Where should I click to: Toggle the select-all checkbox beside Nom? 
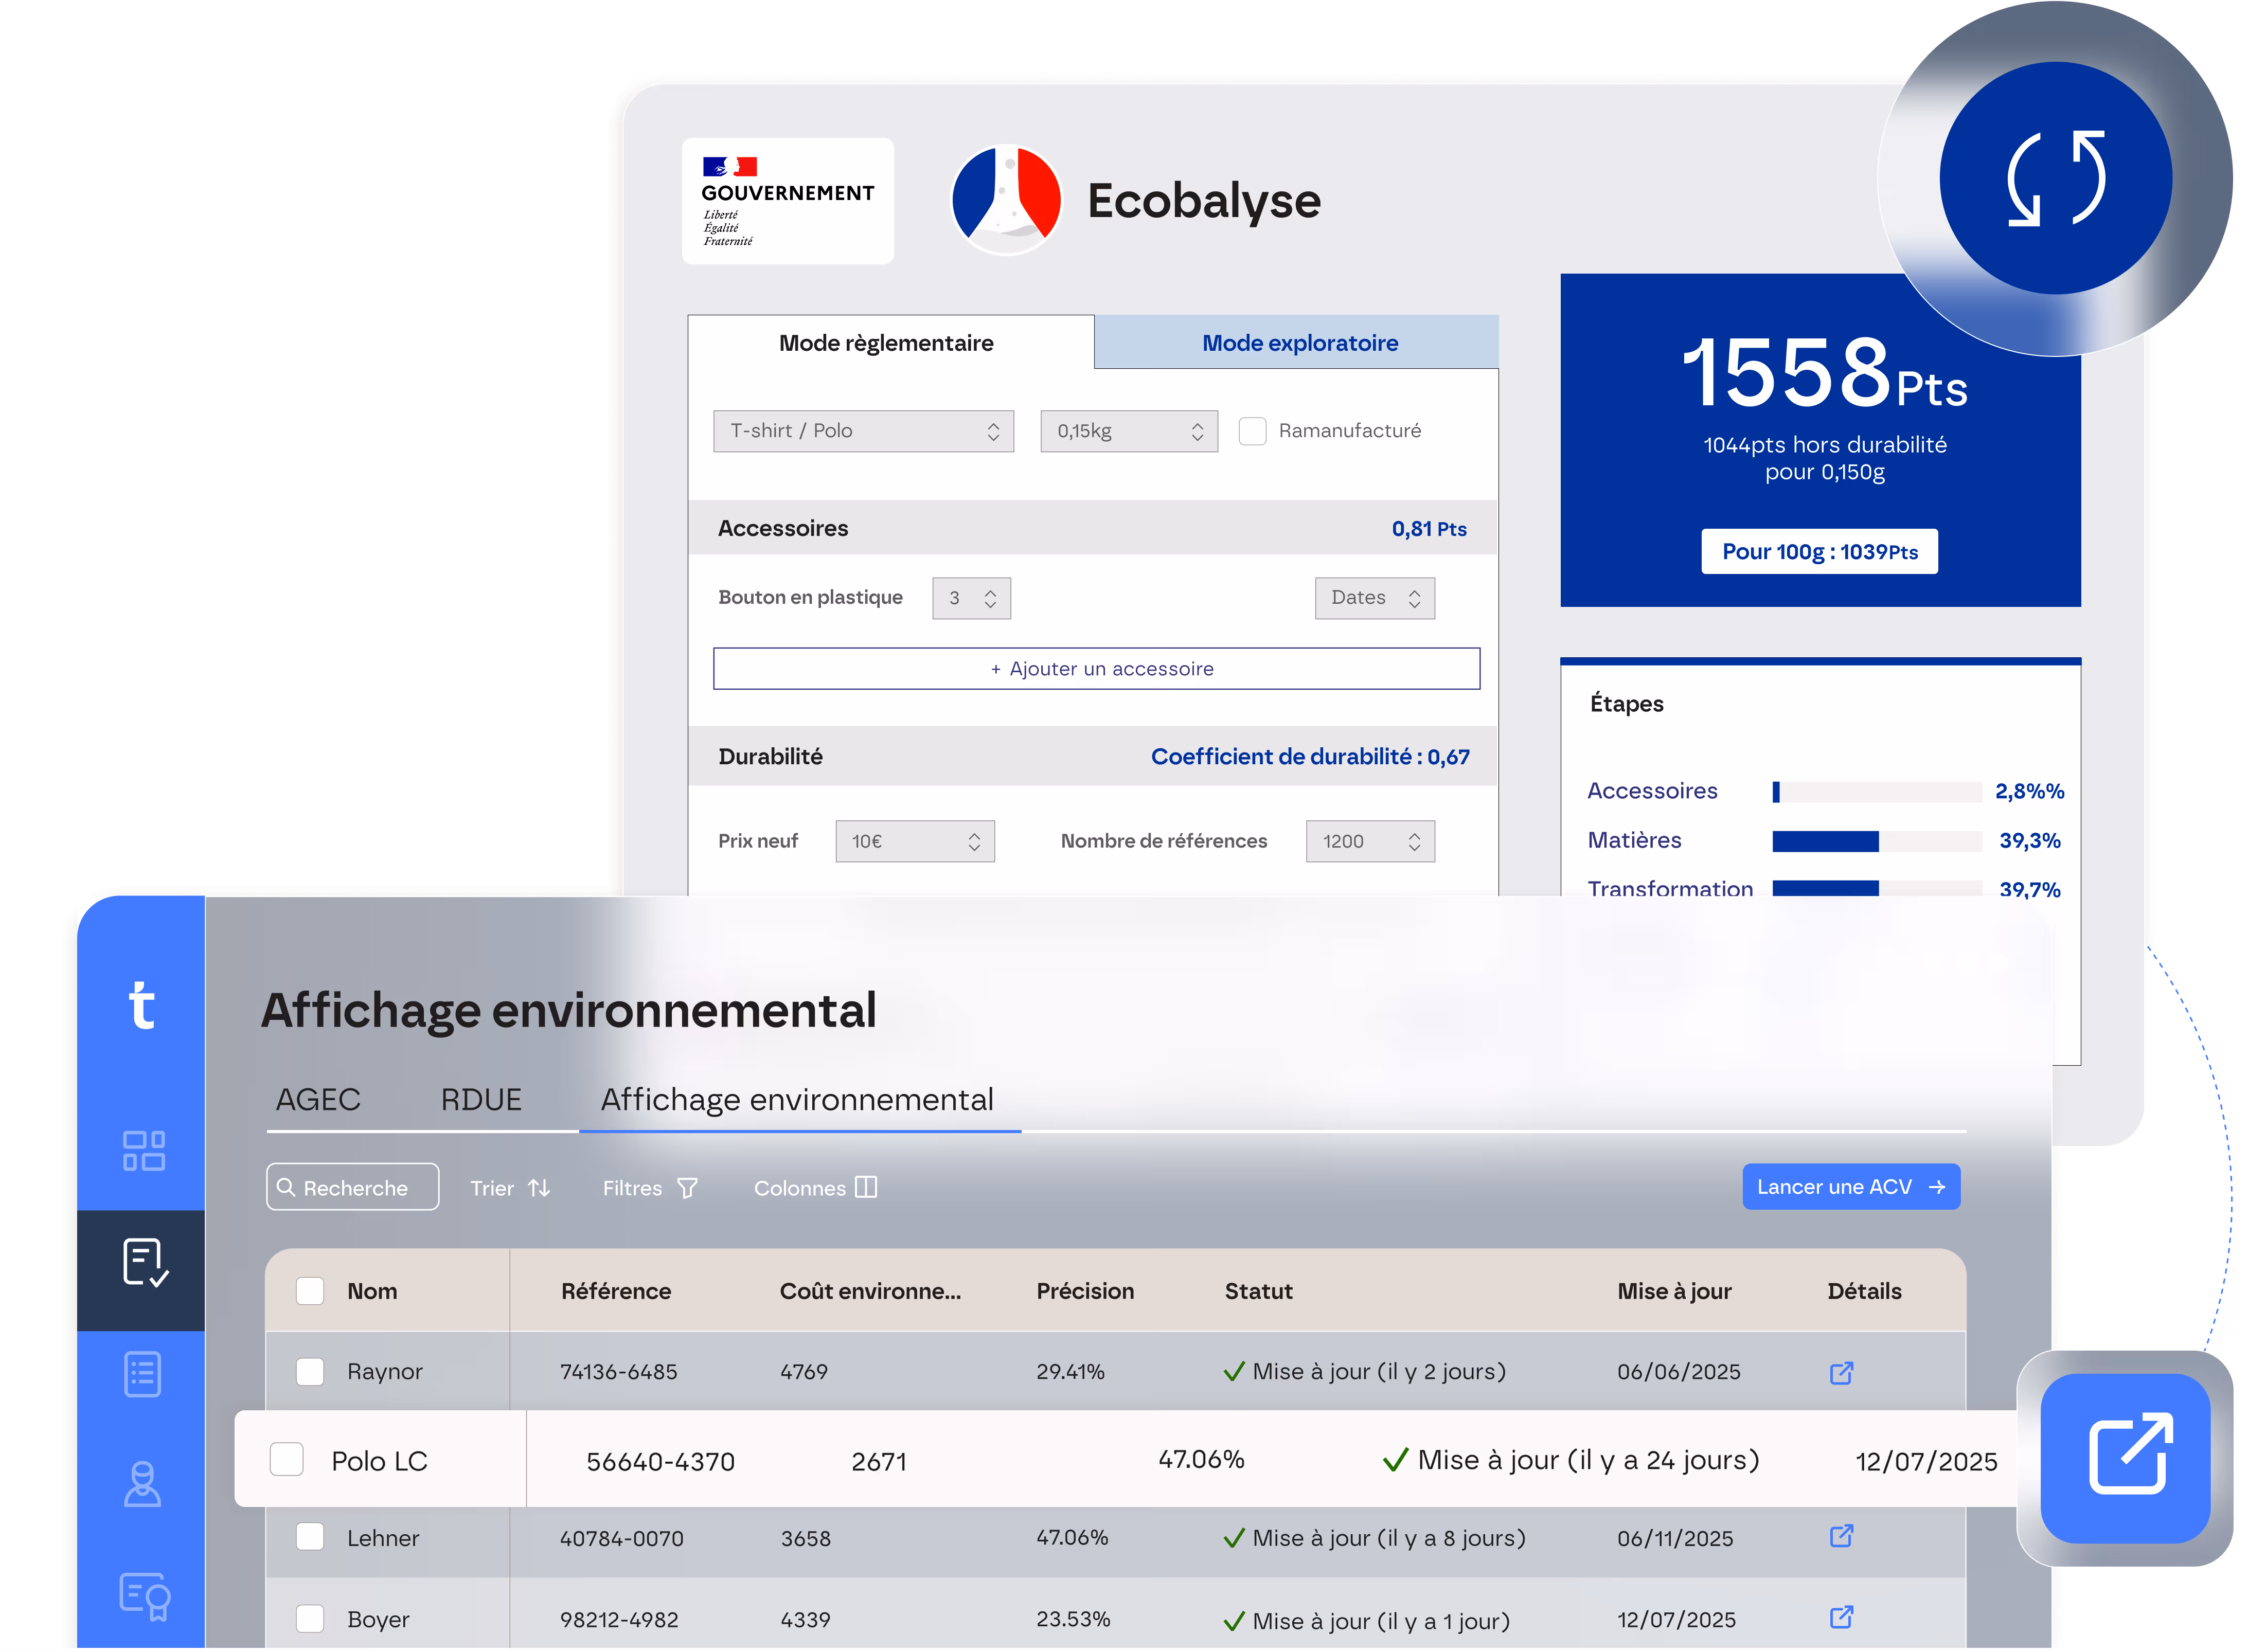(x=310, y=1291)
